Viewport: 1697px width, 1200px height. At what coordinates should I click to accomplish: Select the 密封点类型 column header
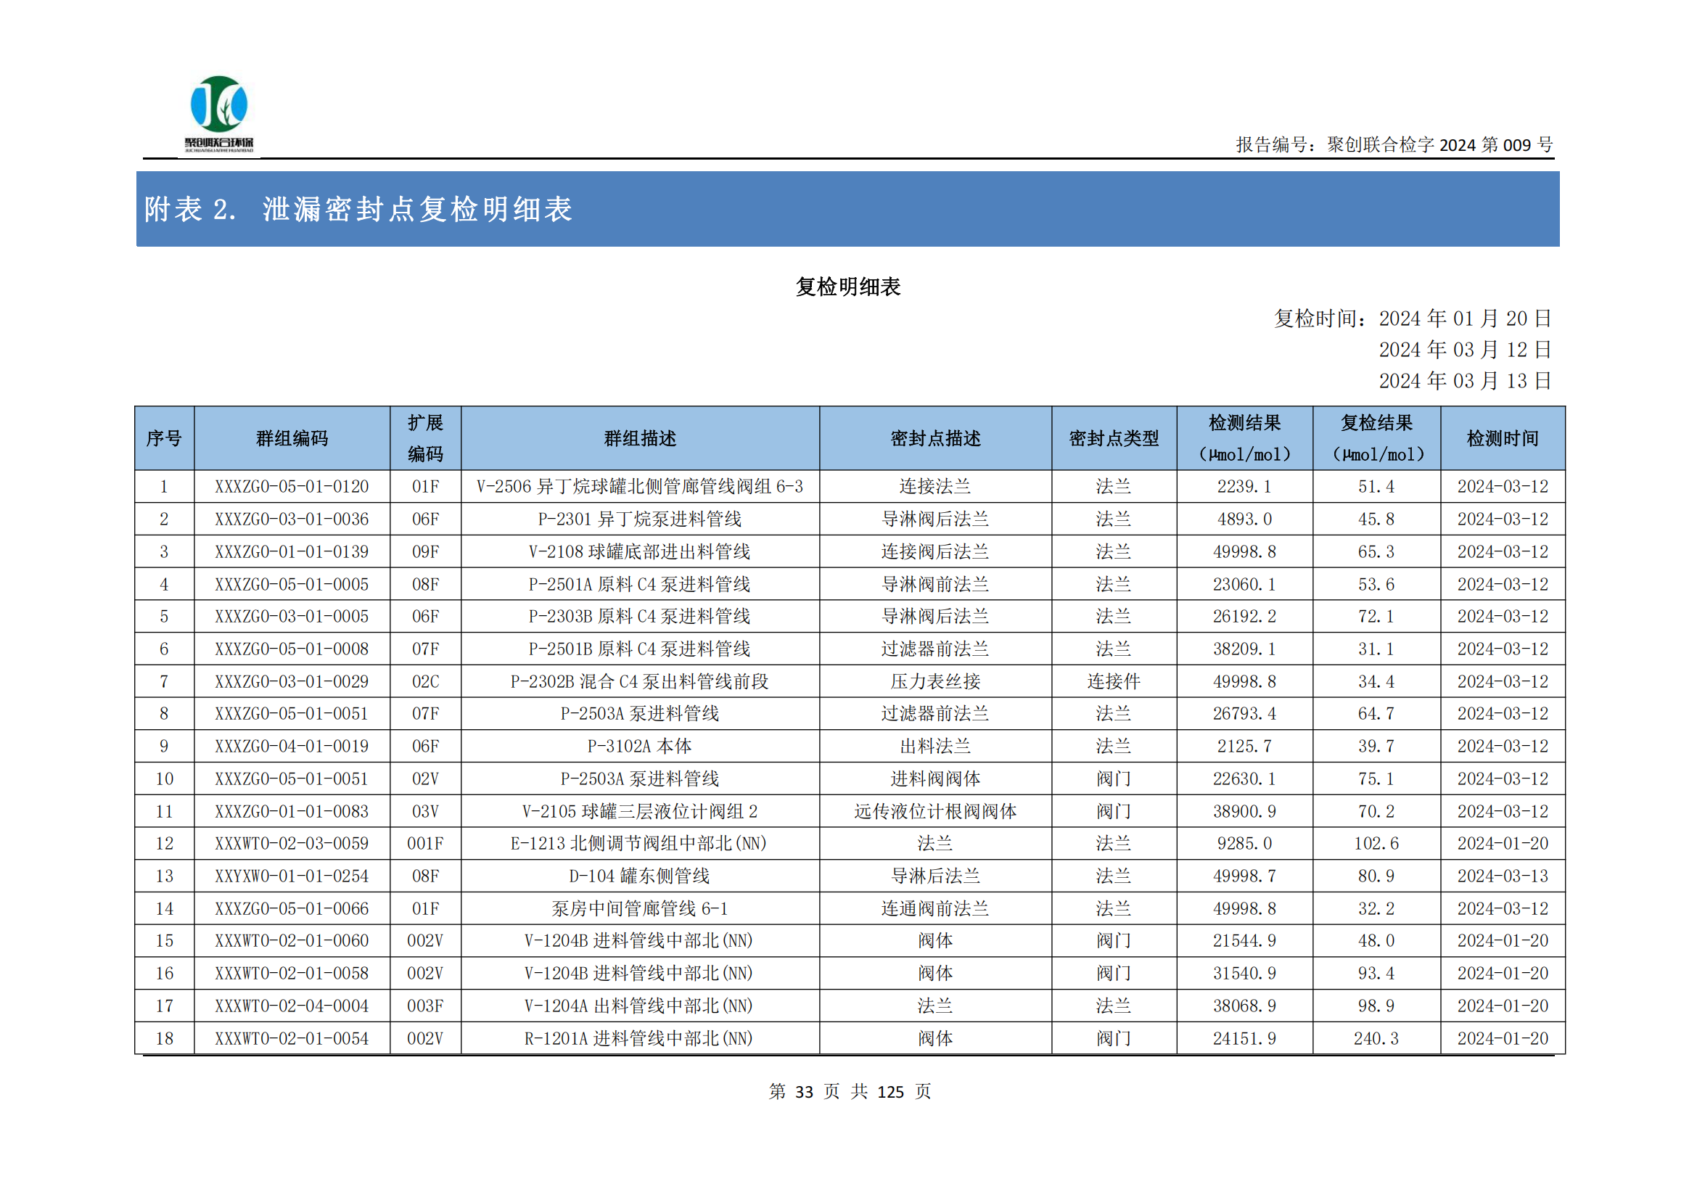coord(1113,438)
